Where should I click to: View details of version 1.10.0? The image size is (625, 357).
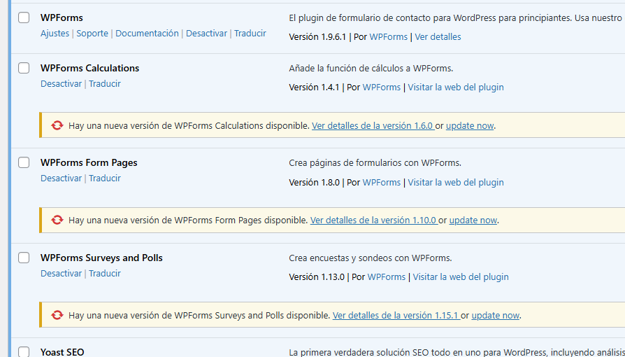pos(374,220)
